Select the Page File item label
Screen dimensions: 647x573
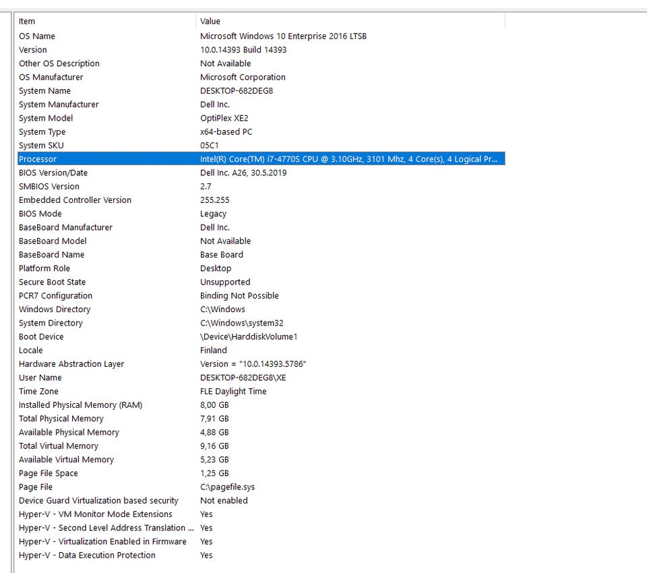click(x=36, y=487)
